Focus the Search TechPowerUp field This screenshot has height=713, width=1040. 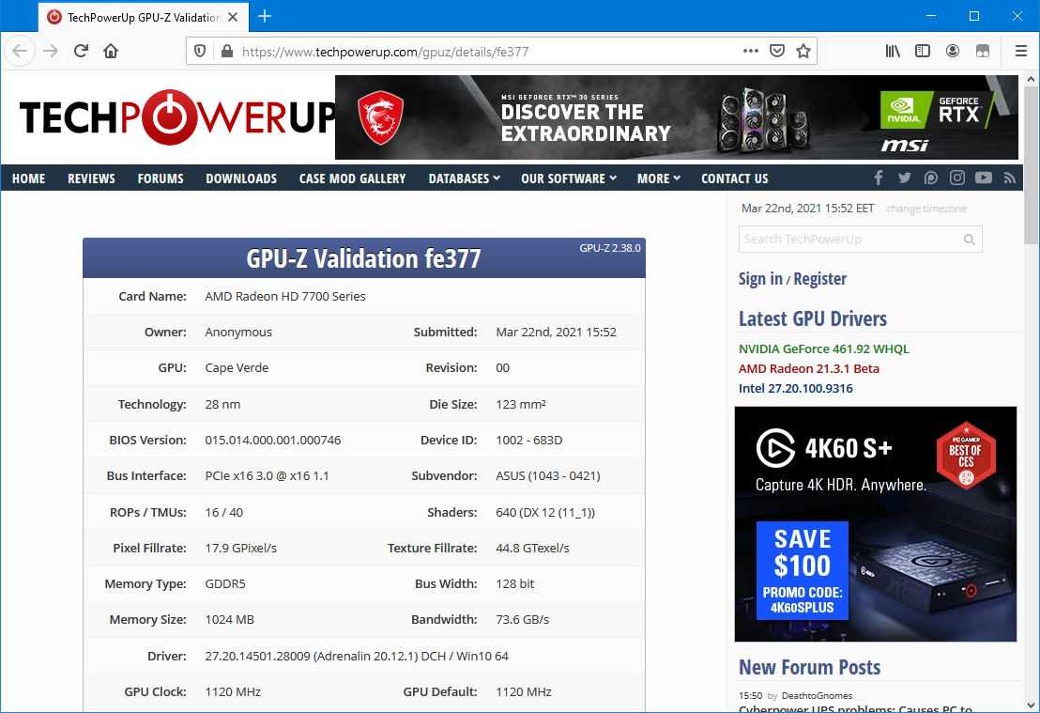pyautogui.click(x=861, y=240)
